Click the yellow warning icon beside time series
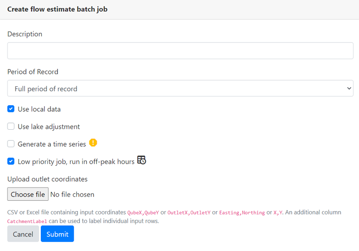 [x=93, y=143]
